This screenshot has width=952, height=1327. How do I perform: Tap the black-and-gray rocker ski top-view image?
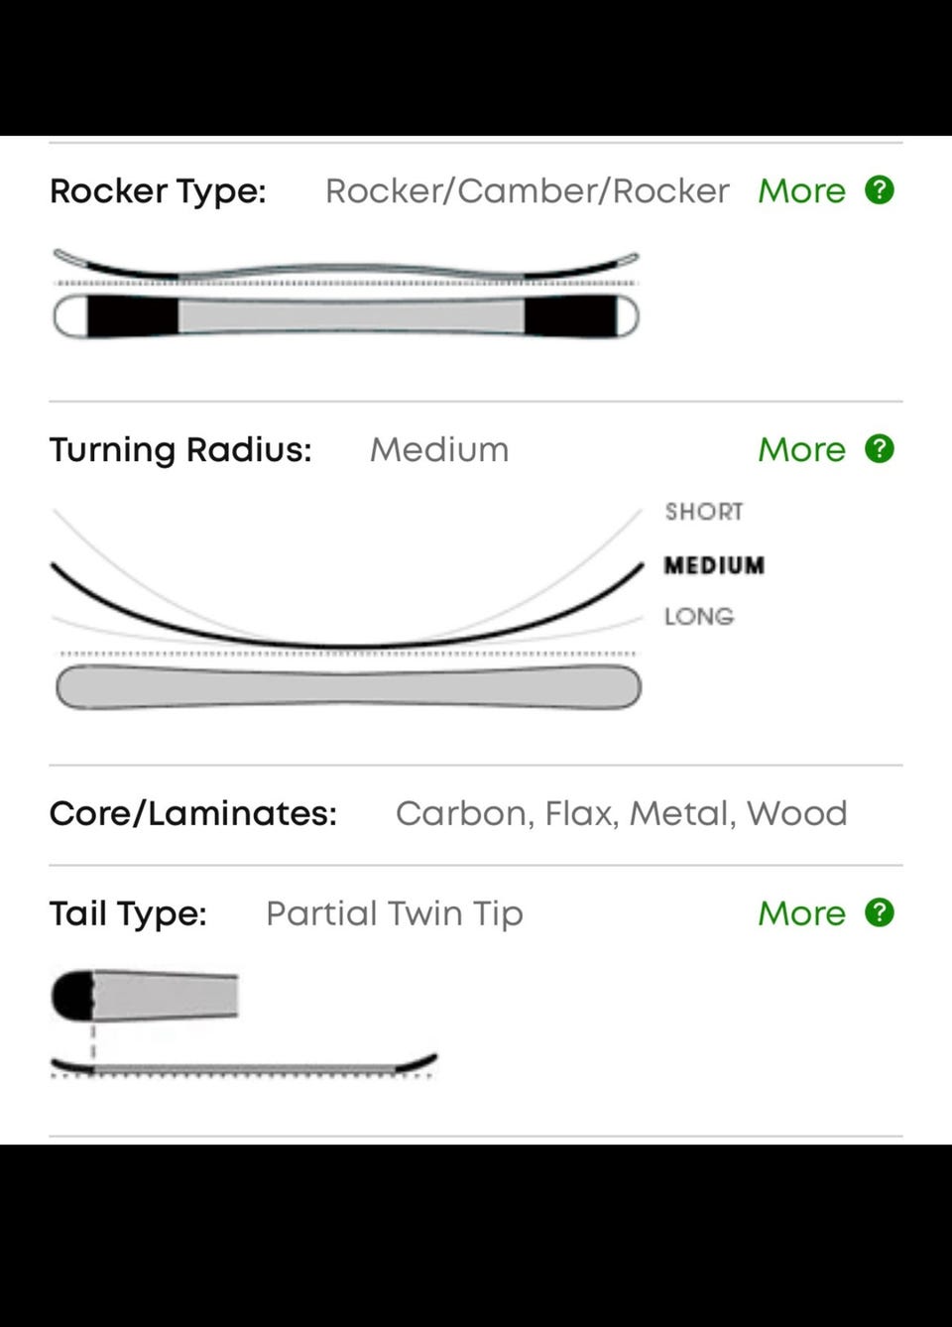pyautogui.click(x=345, y=316)
